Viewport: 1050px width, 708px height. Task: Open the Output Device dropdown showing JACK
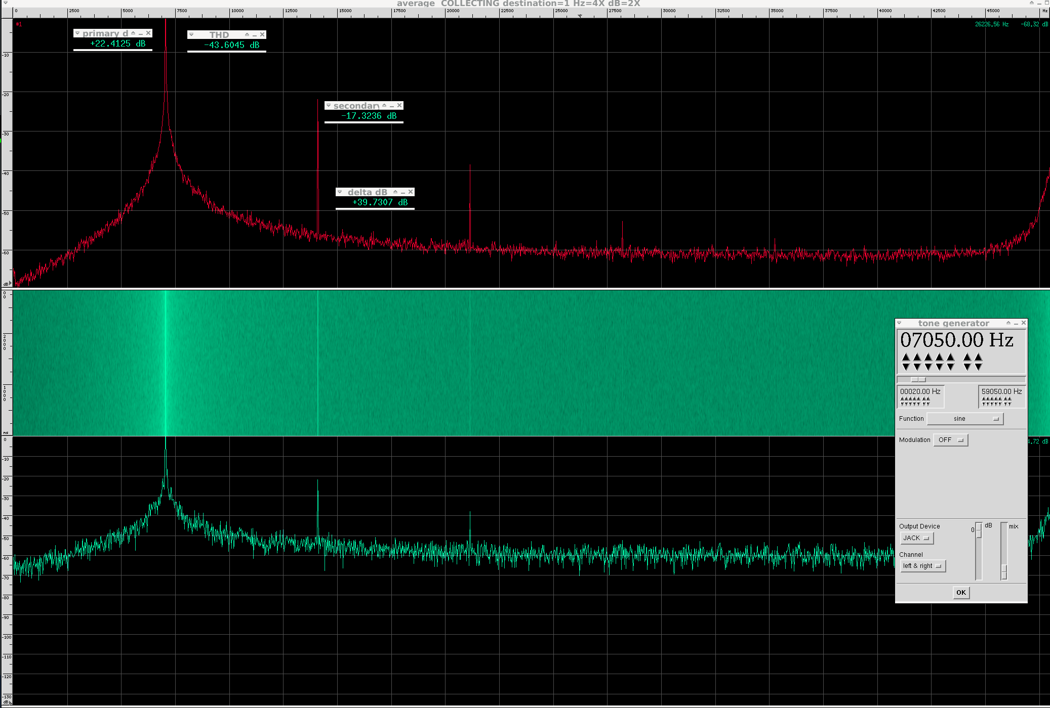click(917, 538)
